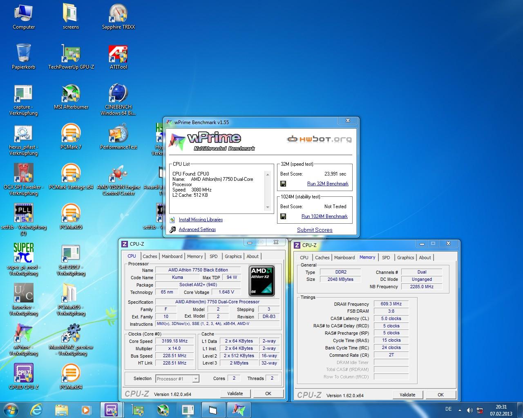This screenshot has width=523, height=418.
Task: Open the Computer desktop icon
Action: click(24, 16)
